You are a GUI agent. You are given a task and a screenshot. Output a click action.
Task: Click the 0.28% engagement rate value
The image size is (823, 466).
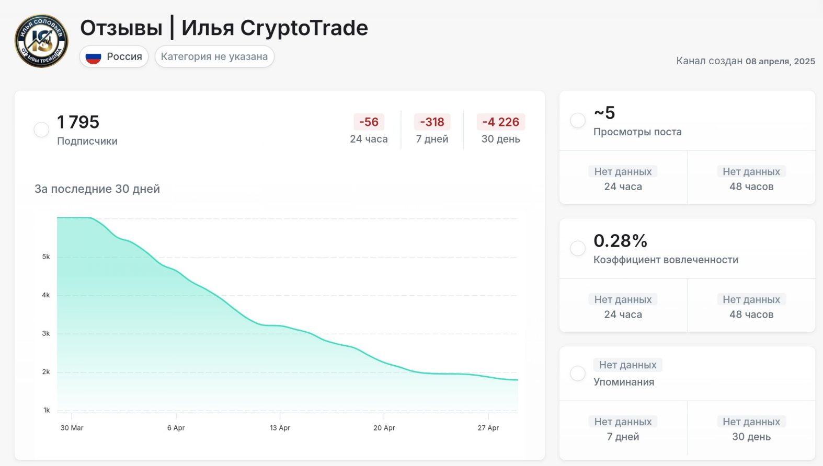click(x=620, y=241)
